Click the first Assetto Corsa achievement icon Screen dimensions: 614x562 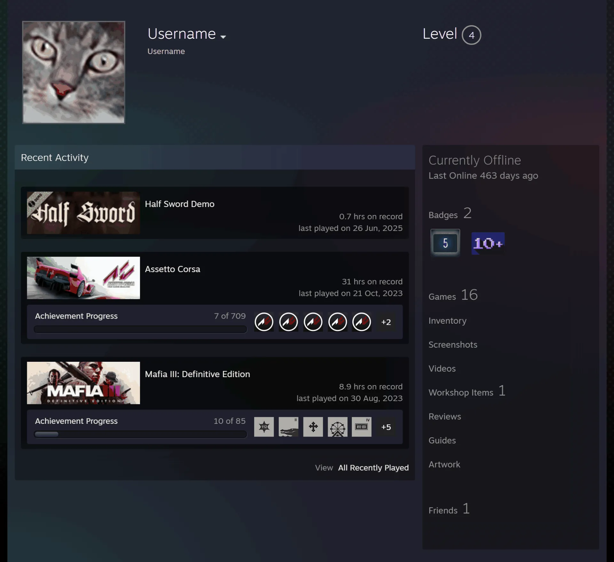pos(264,322)
